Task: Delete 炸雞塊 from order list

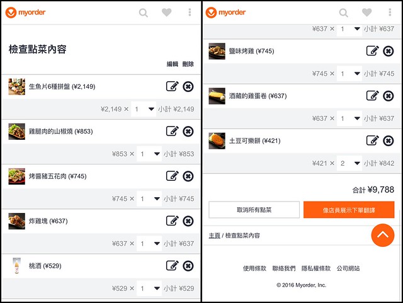Action: (188, 220)
